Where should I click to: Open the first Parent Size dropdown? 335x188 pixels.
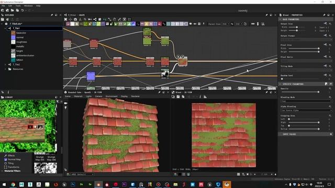[x=226, y=24]
